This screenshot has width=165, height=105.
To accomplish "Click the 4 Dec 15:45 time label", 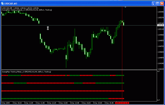I will click(x=109, y=103).
